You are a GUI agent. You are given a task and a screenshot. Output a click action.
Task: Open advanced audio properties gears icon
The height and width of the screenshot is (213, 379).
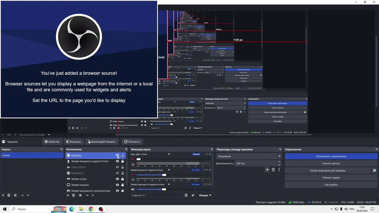pos(193,195)
